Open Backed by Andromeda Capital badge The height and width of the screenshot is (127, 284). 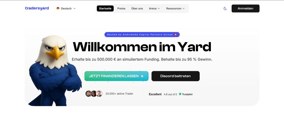142,35
